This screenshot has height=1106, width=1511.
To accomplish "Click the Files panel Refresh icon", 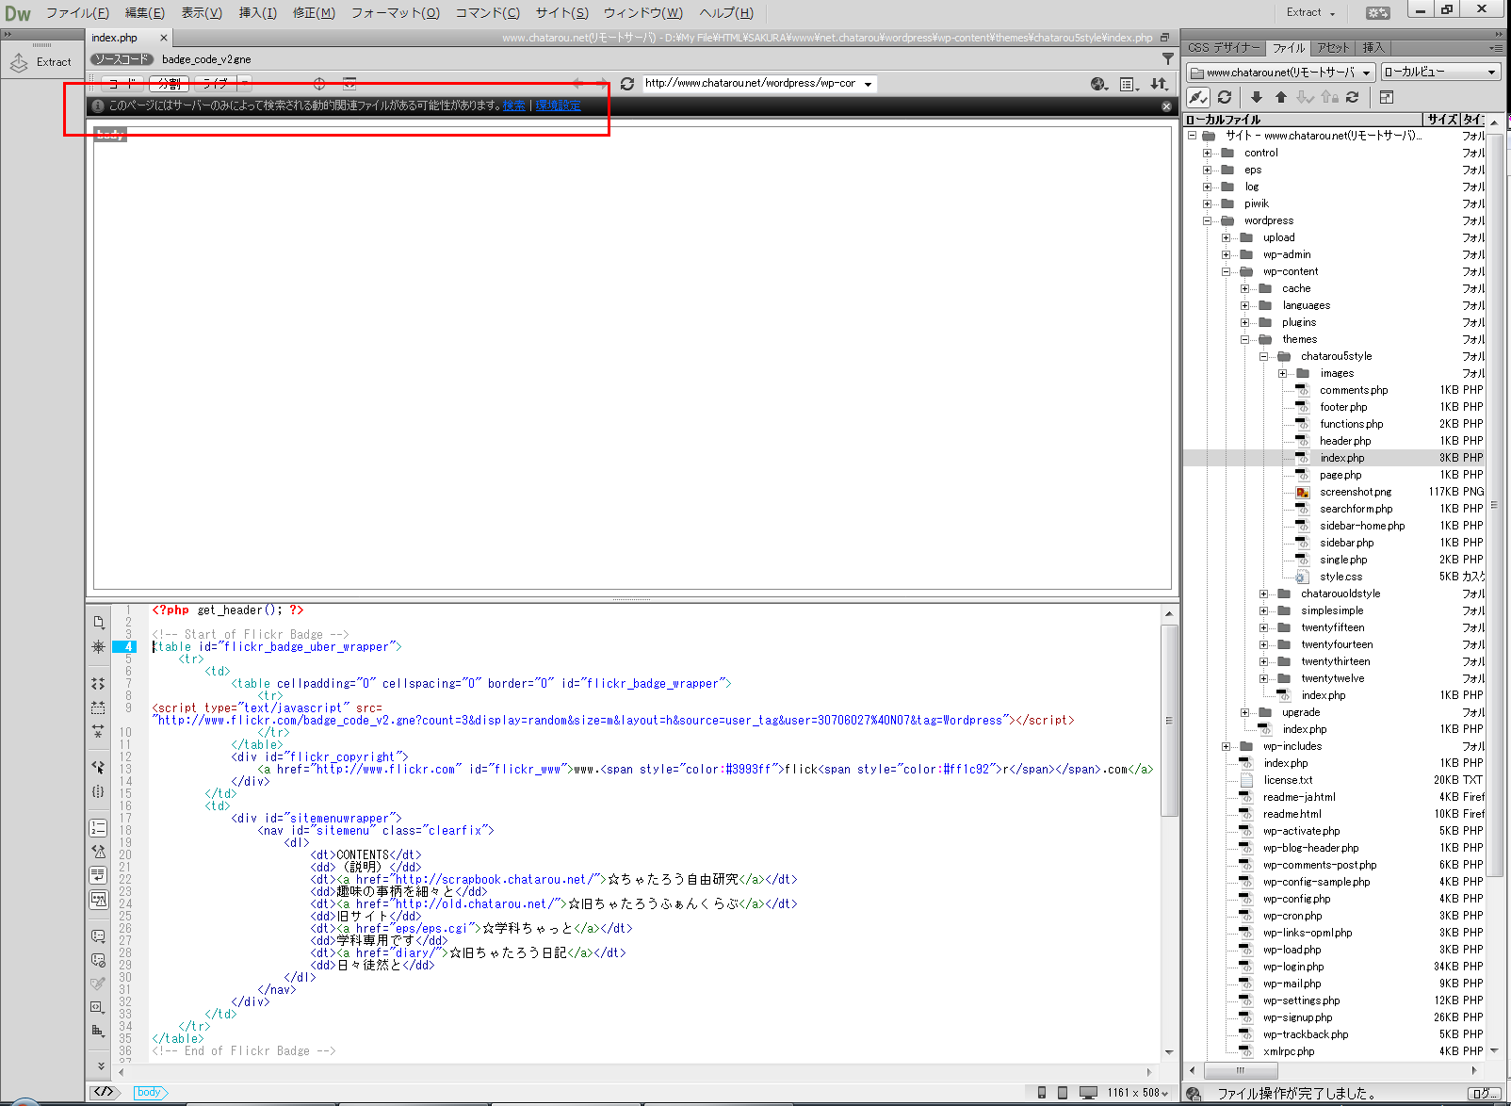I will point(1225,97).
